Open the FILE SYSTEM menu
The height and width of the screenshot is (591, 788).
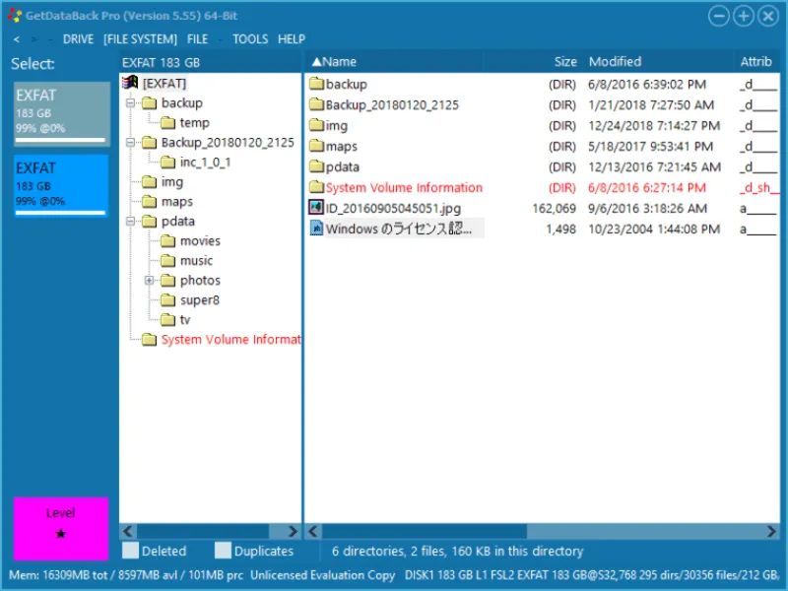(x=141, y=38)
